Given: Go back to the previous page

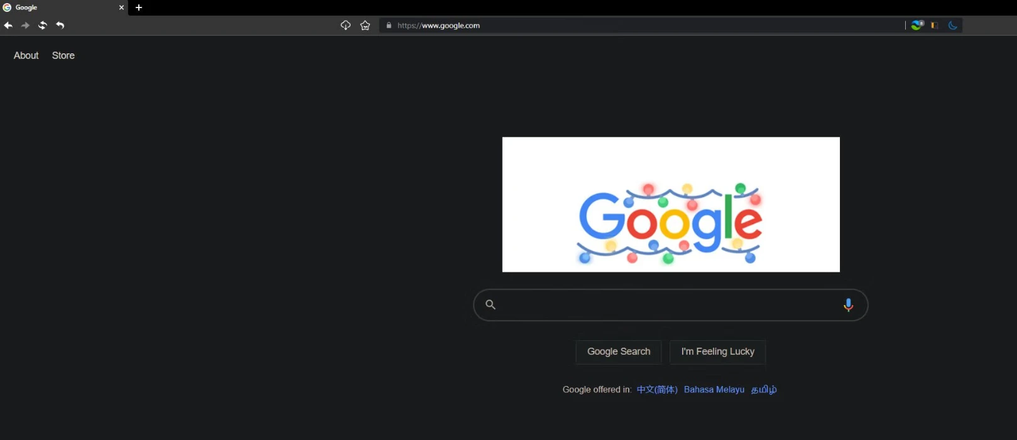Looking at the screenshot, I should click(x=8, y=25).
